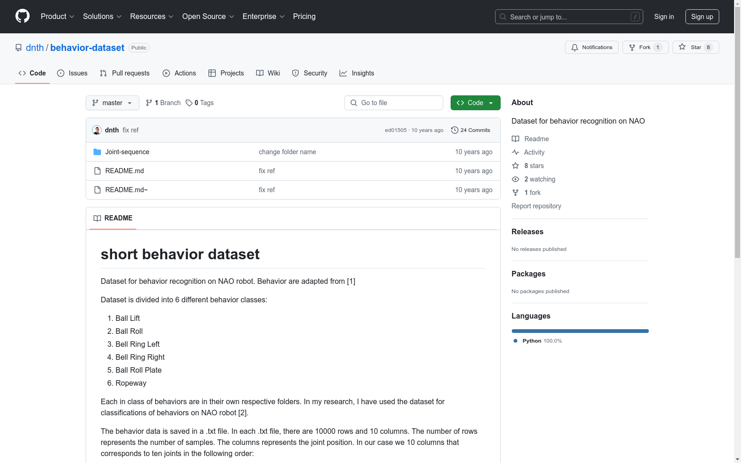Click the Releases heading

(527, 231)
